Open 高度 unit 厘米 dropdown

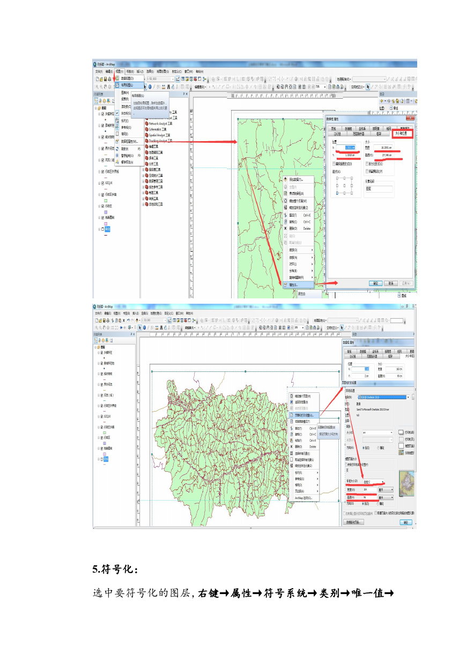[386, 497]
